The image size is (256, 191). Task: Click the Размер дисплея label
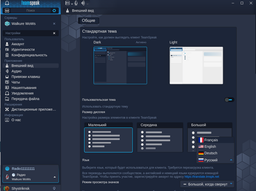pyautogui.click(x=93, y=112)
